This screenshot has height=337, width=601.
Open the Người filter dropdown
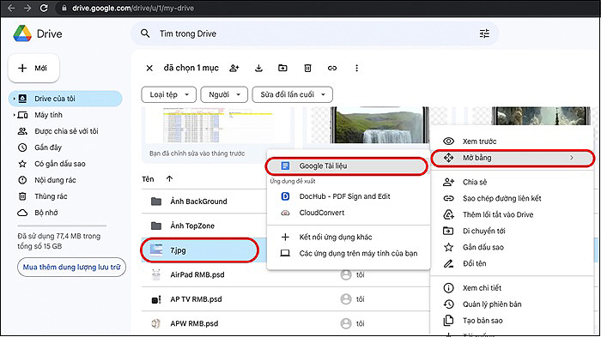pos(224,94)
